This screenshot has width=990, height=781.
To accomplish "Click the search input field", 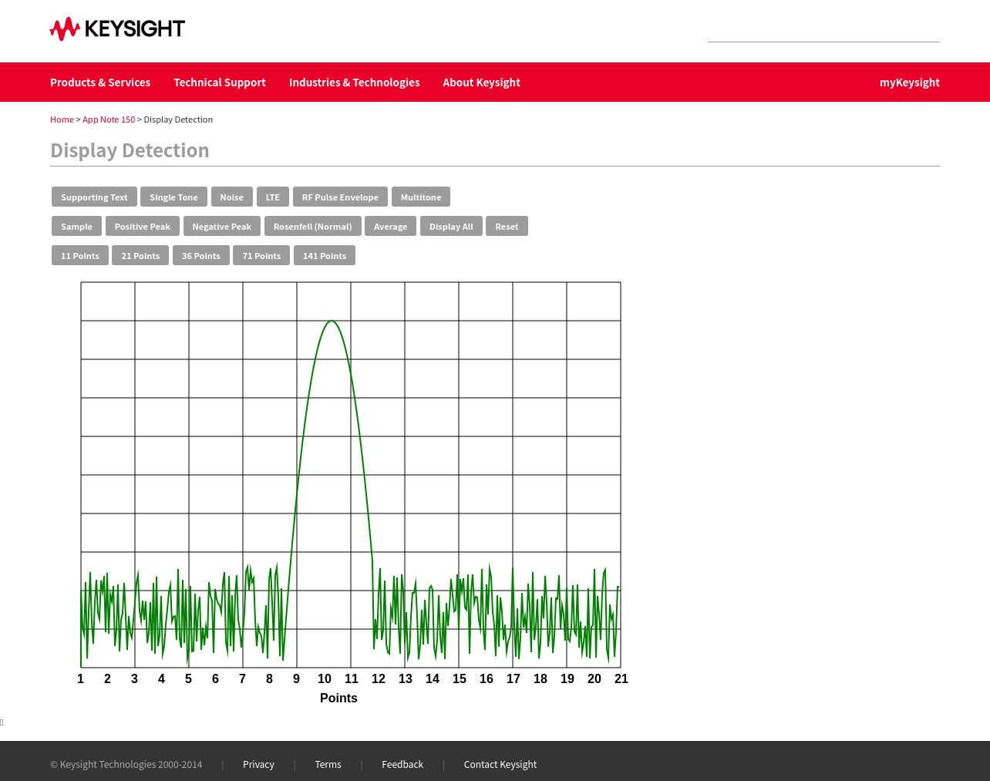I will 823,31.
